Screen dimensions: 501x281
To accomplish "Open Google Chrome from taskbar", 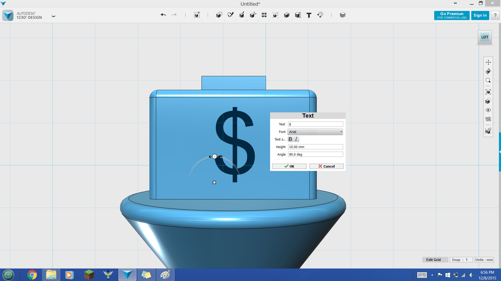I will click(32, 275).
